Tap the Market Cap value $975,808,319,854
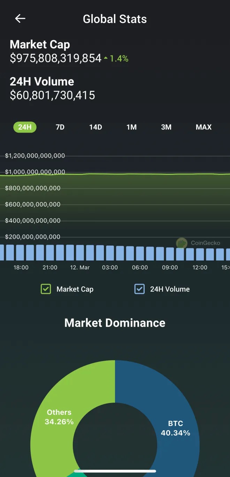The image size is (230, 477). click(x=56, y=58)
